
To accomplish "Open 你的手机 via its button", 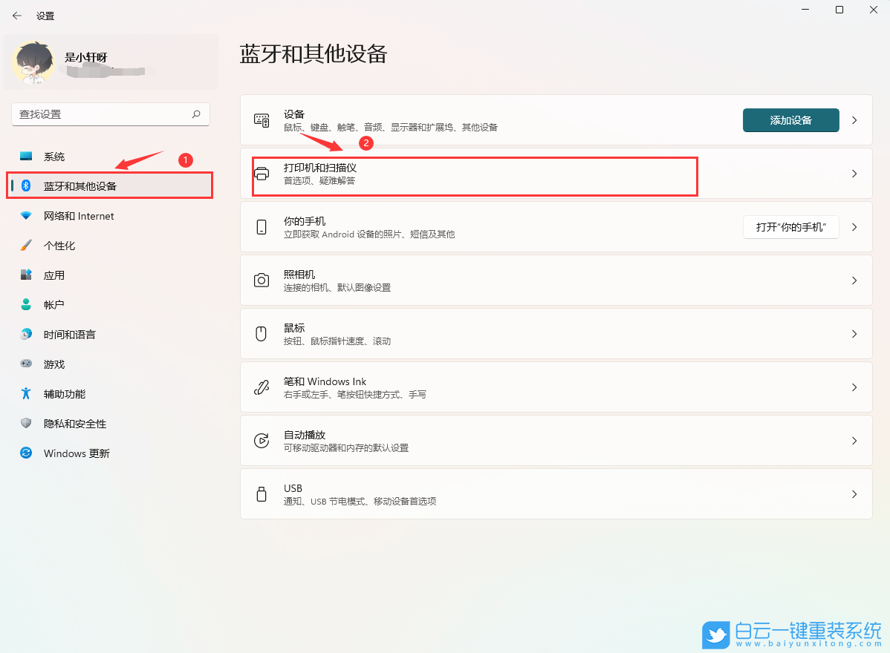I will point(790,226).
